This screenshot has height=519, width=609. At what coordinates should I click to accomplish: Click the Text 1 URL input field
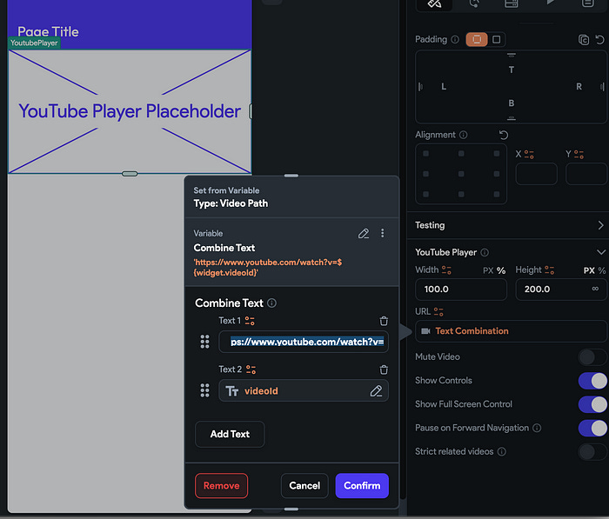[304, 342]
